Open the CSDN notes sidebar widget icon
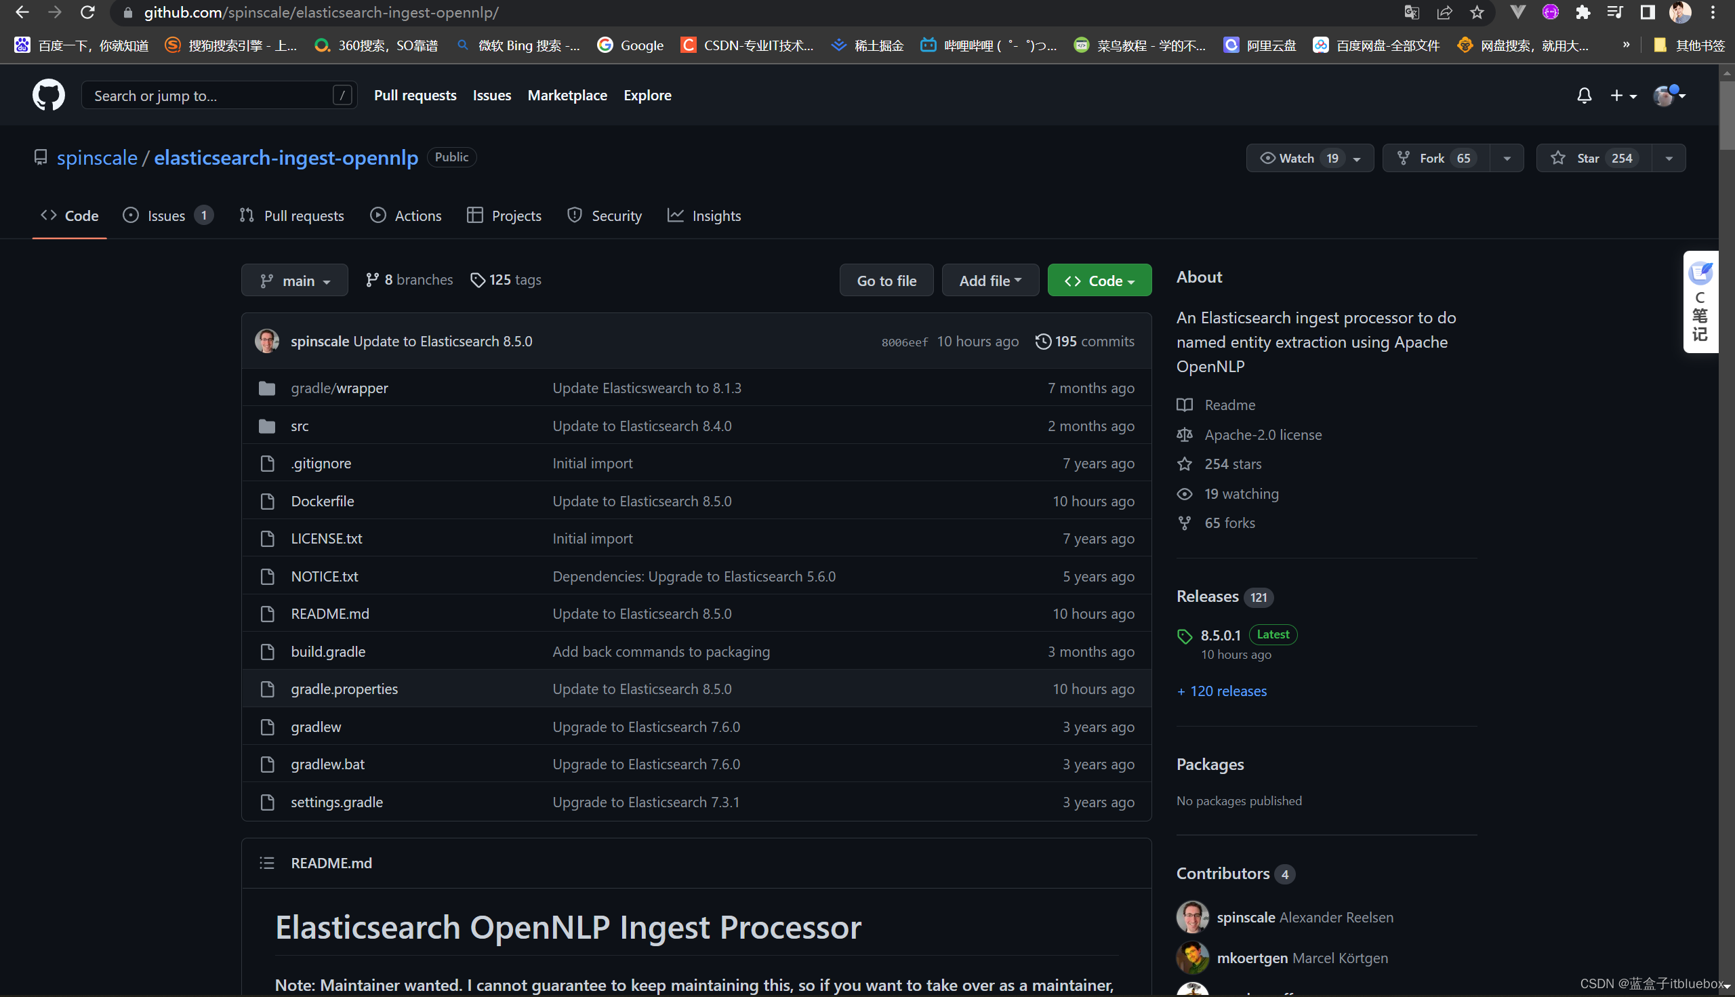1735x997 pixels. pyautogui.click(x=1700, y=274)
